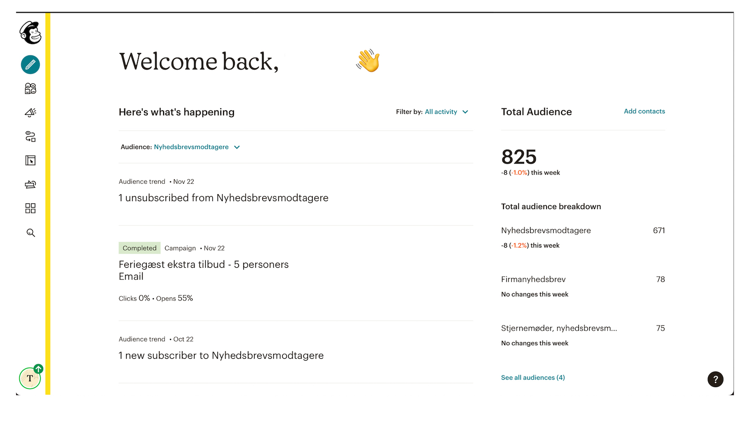The image size is (750, 422).
Task: Open the Automations customer journey icon
Action: pos(30,136)
